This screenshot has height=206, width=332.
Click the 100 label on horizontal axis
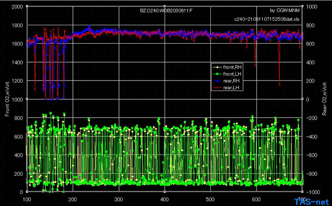coord(27,200)
